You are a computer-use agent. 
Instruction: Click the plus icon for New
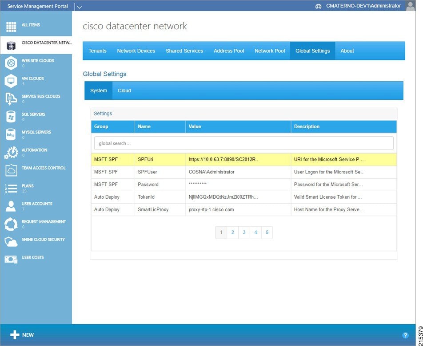(15, 335)
